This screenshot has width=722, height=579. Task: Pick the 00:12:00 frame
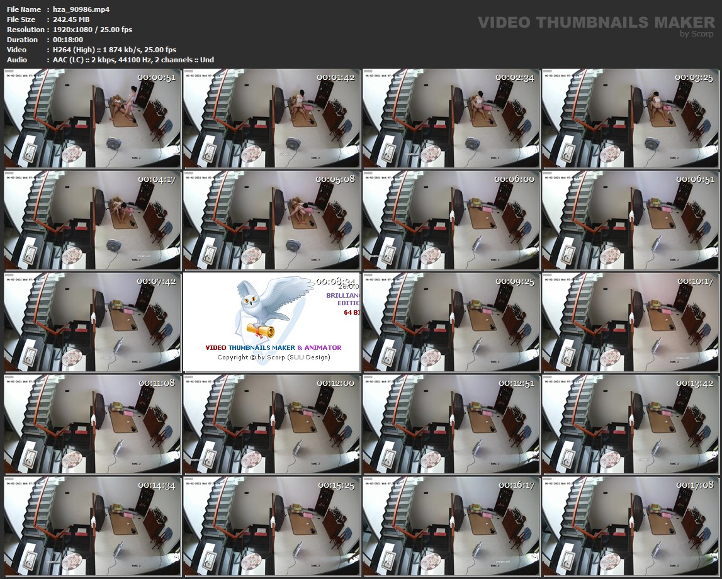(272, 424)
